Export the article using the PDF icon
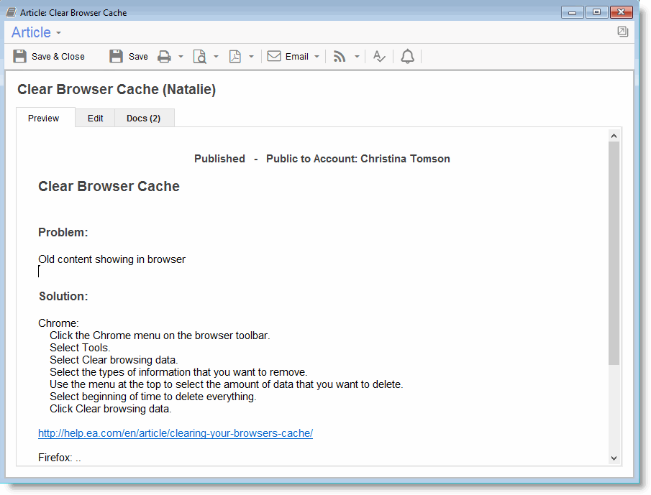 tap(235, 57)
